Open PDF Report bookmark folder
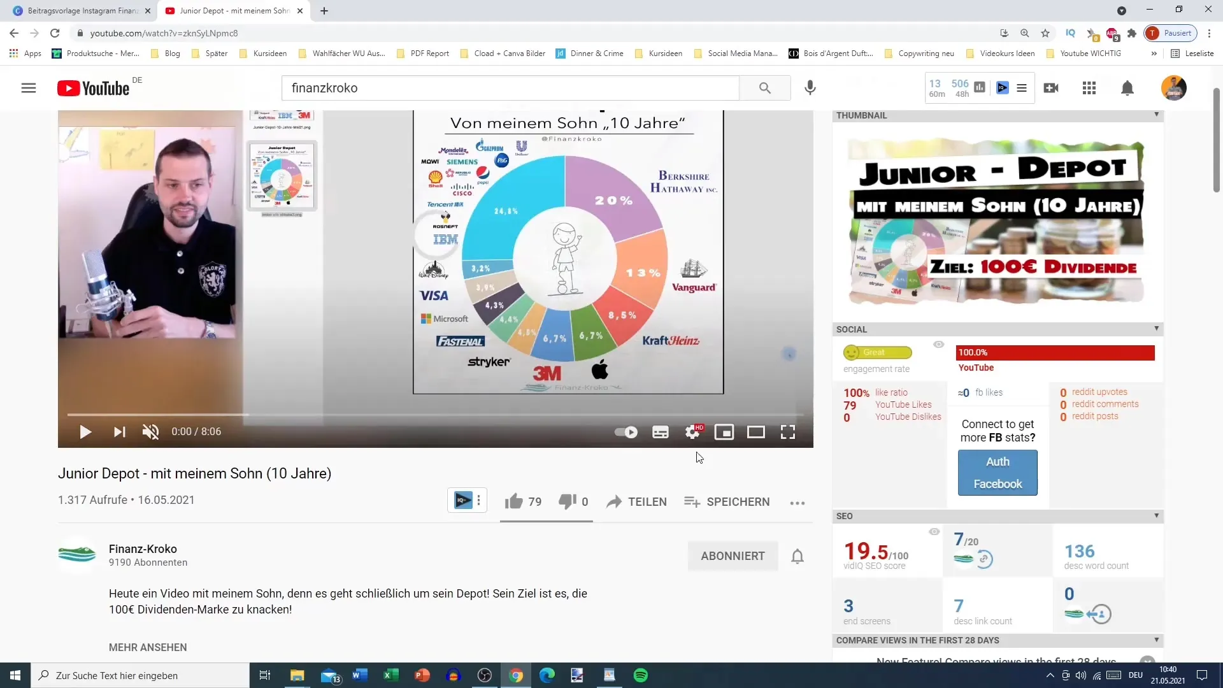 (423, 54)
